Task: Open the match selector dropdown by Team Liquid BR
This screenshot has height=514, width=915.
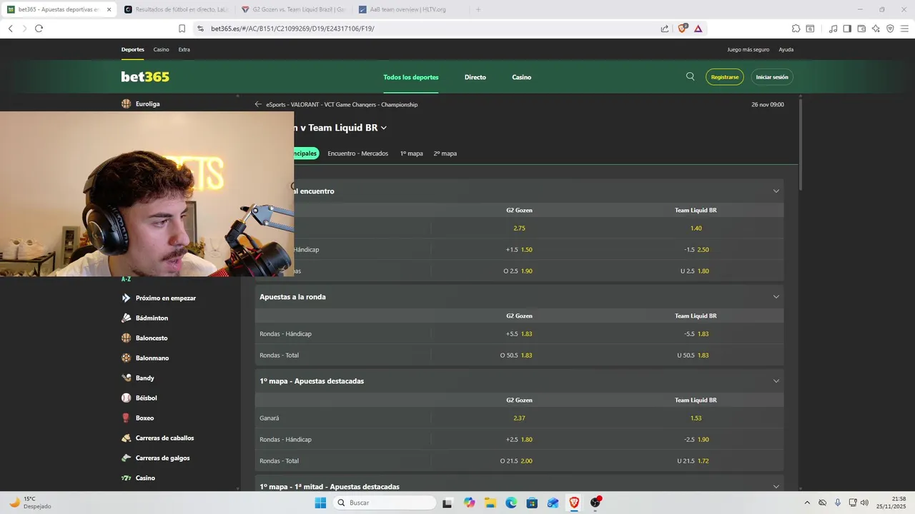Action: (384, 128)
